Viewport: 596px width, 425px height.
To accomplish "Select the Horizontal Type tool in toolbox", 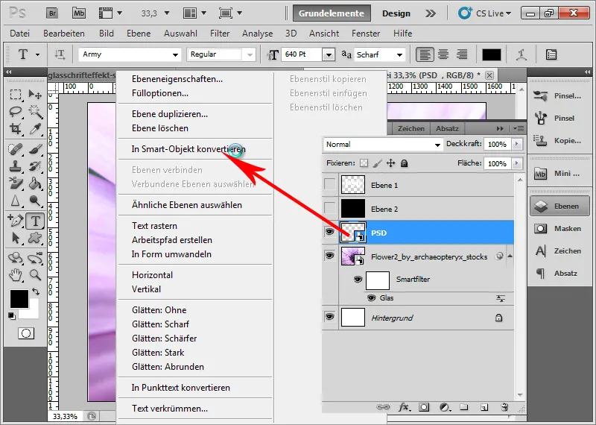I will [35, 221].
